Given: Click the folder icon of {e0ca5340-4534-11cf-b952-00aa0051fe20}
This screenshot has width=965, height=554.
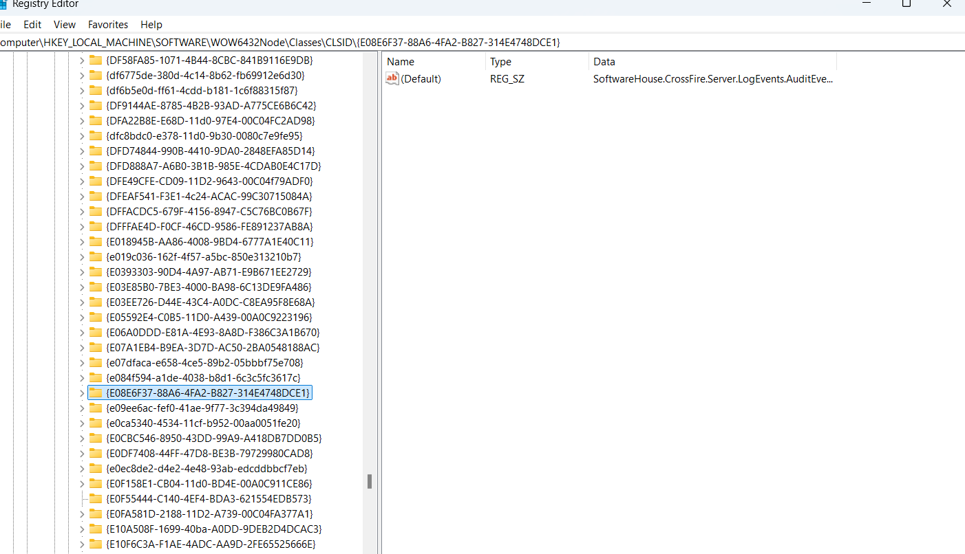Looking at the screenshot, I should [96, 423].
